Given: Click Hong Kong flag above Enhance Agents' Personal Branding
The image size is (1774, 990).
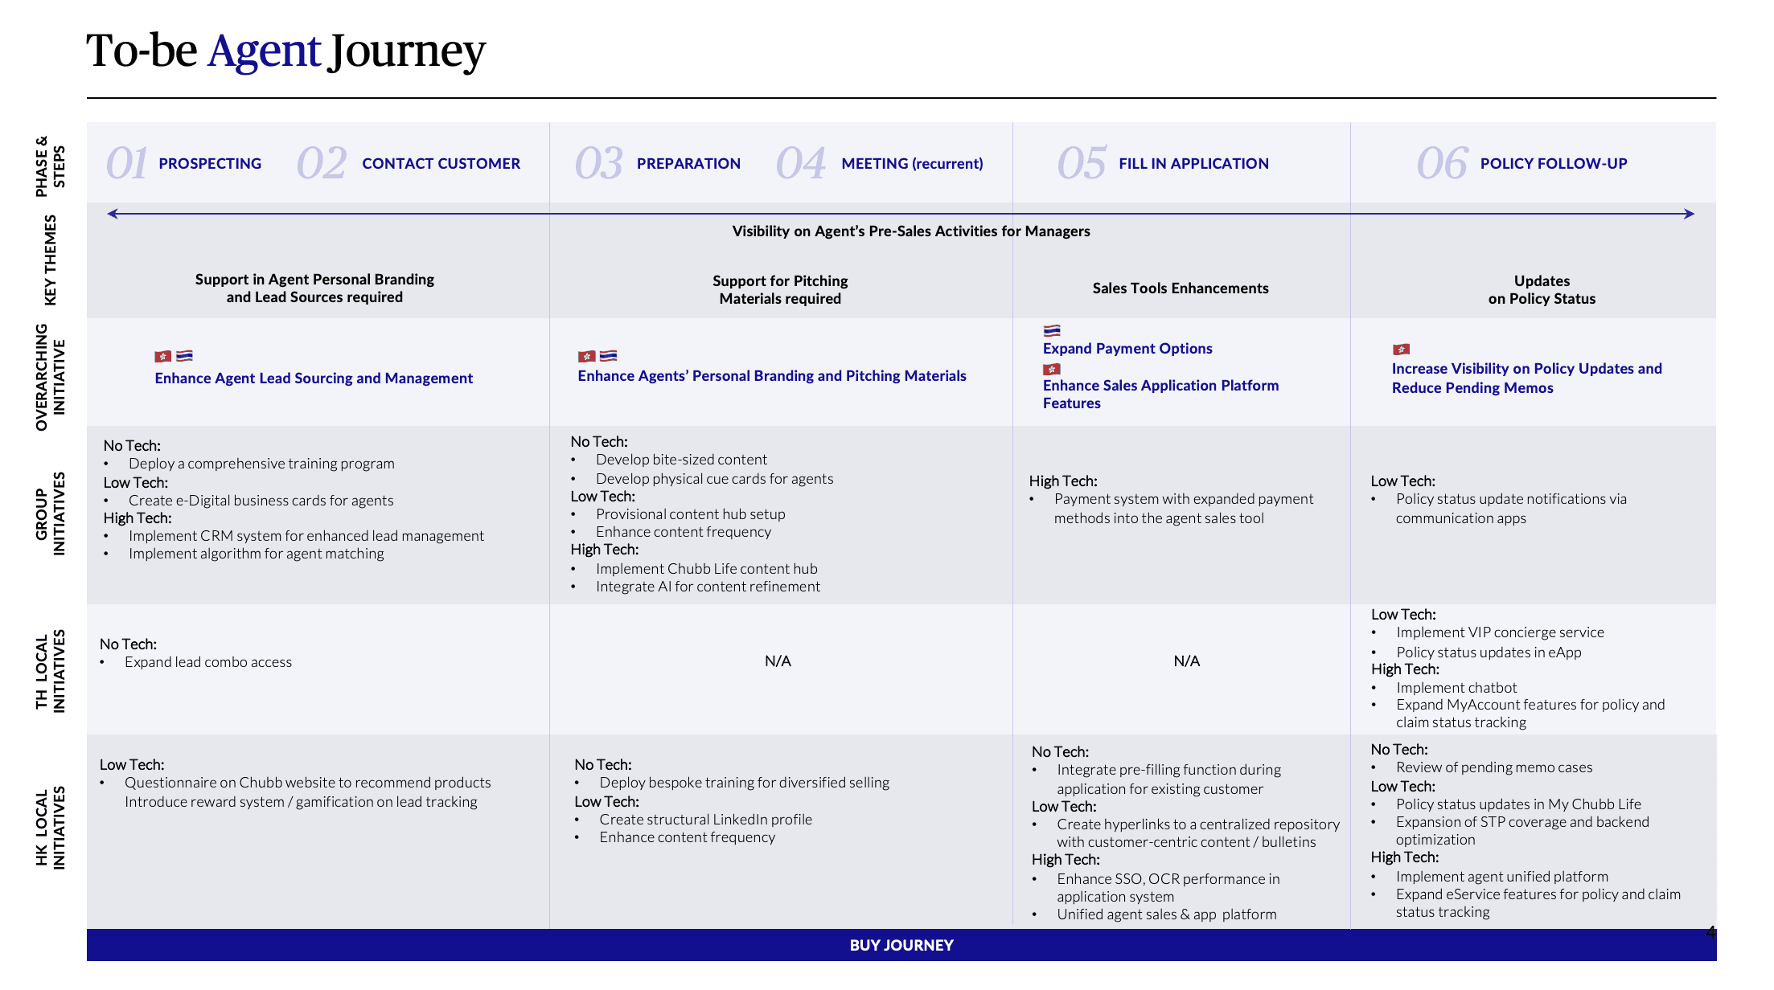Looking at the screenshot, I should pyautogui.click(x=586, y=356).
